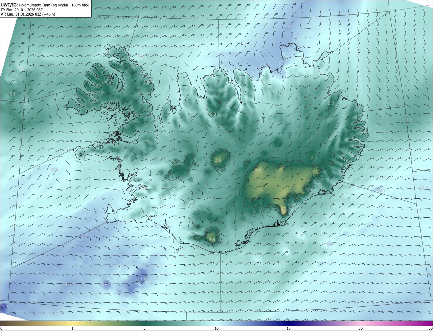Click the 13.7 value label
The width and height of the screenshot is (433, 331).
click(4, 307)
